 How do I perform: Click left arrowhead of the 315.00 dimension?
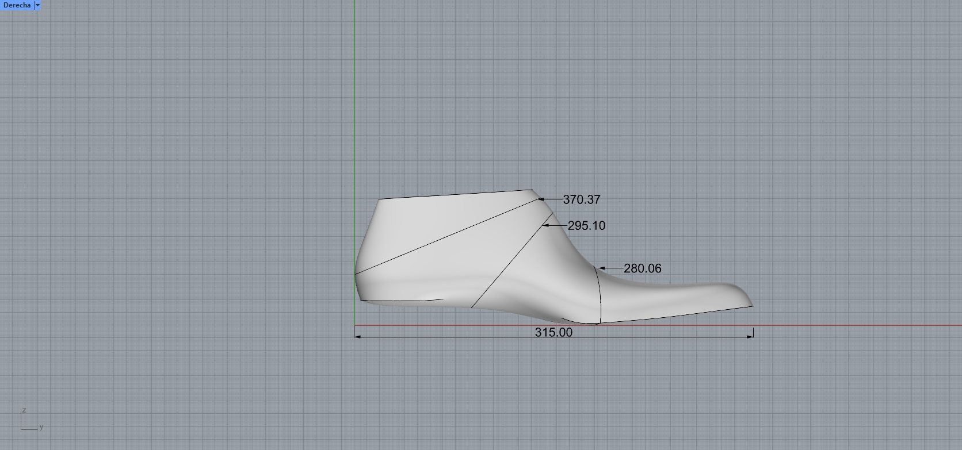(x=357, y=336)
